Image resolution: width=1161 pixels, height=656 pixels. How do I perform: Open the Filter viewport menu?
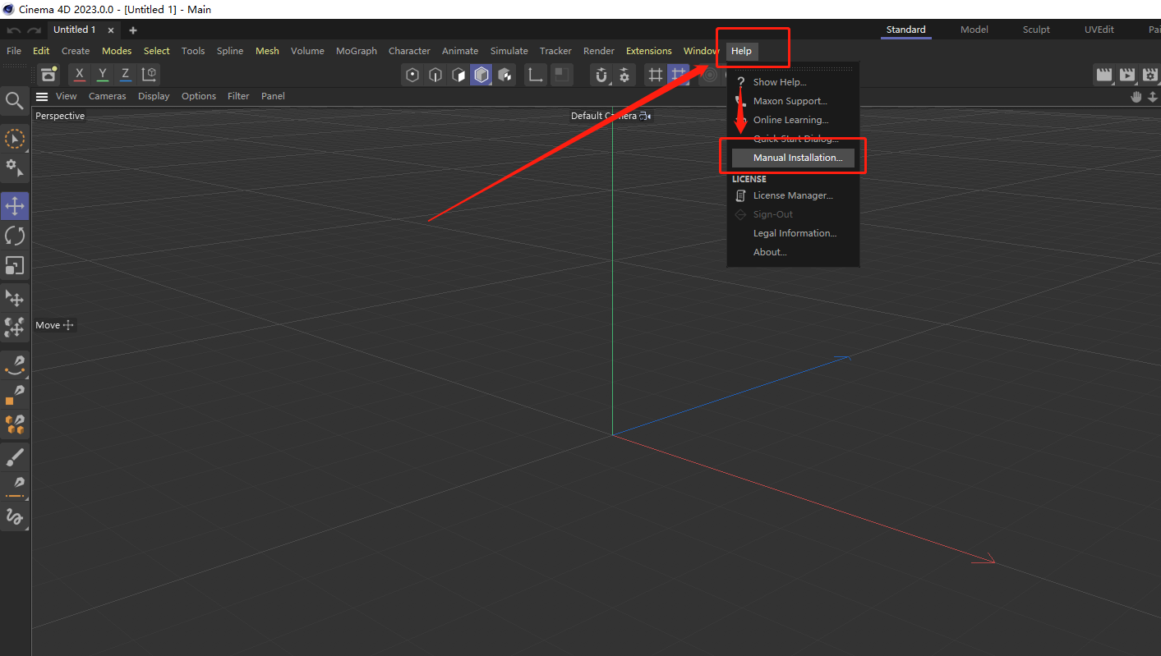click(238, 96)
